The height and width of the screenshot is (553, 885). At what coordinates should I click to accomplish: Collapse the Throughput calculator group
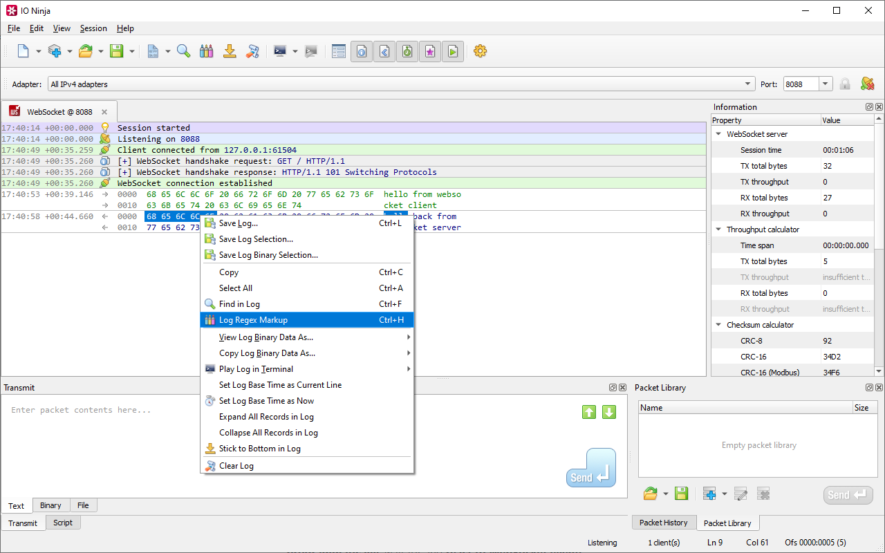(718, 229)
